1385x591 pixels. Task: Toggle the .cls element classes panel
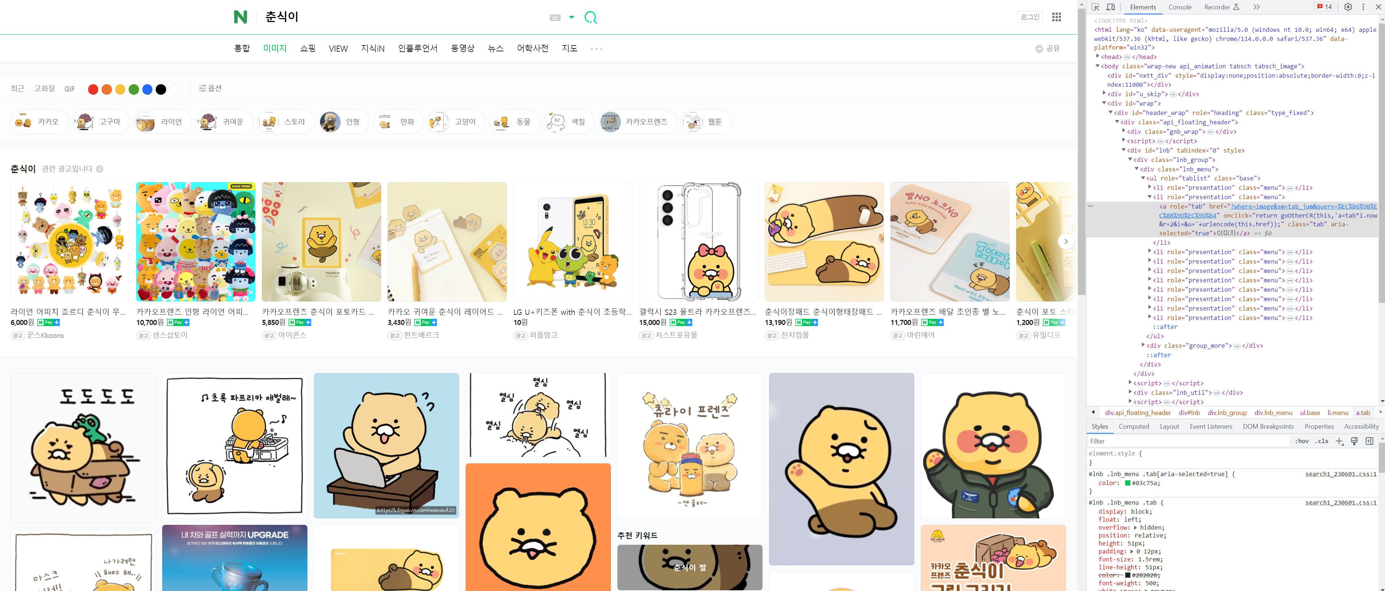pos(1321,441)
